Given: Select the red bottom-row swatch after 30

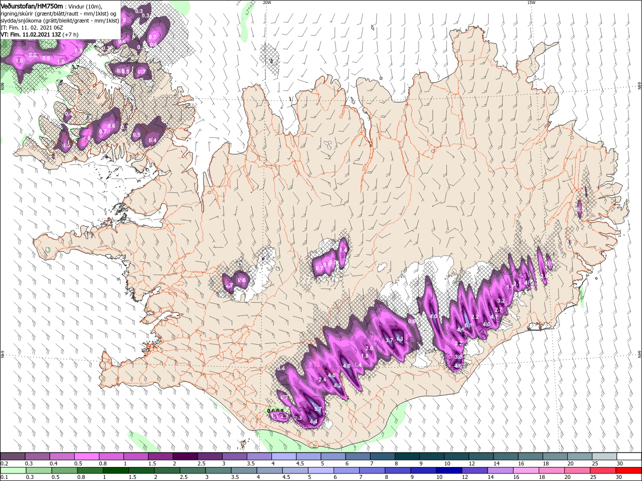Looking at the screenshot, I should point(629,470).
